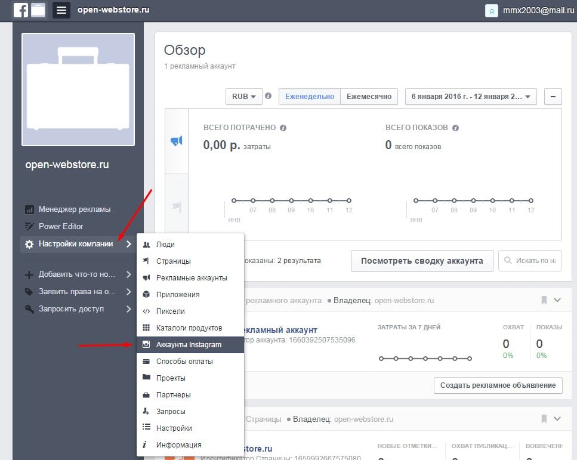
Task: Click the chart icon of Менеджер рекламы
Action: pyautogui.click(x=29, y=209)
